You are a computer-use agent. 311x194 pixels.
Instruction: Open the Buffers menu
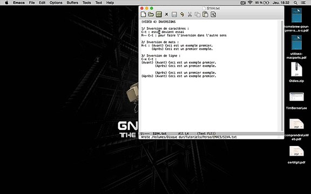(x=72, y=3)
